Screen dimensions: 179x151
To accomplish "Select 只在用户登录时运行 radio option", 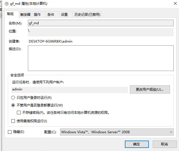I will tap(13, 98).
